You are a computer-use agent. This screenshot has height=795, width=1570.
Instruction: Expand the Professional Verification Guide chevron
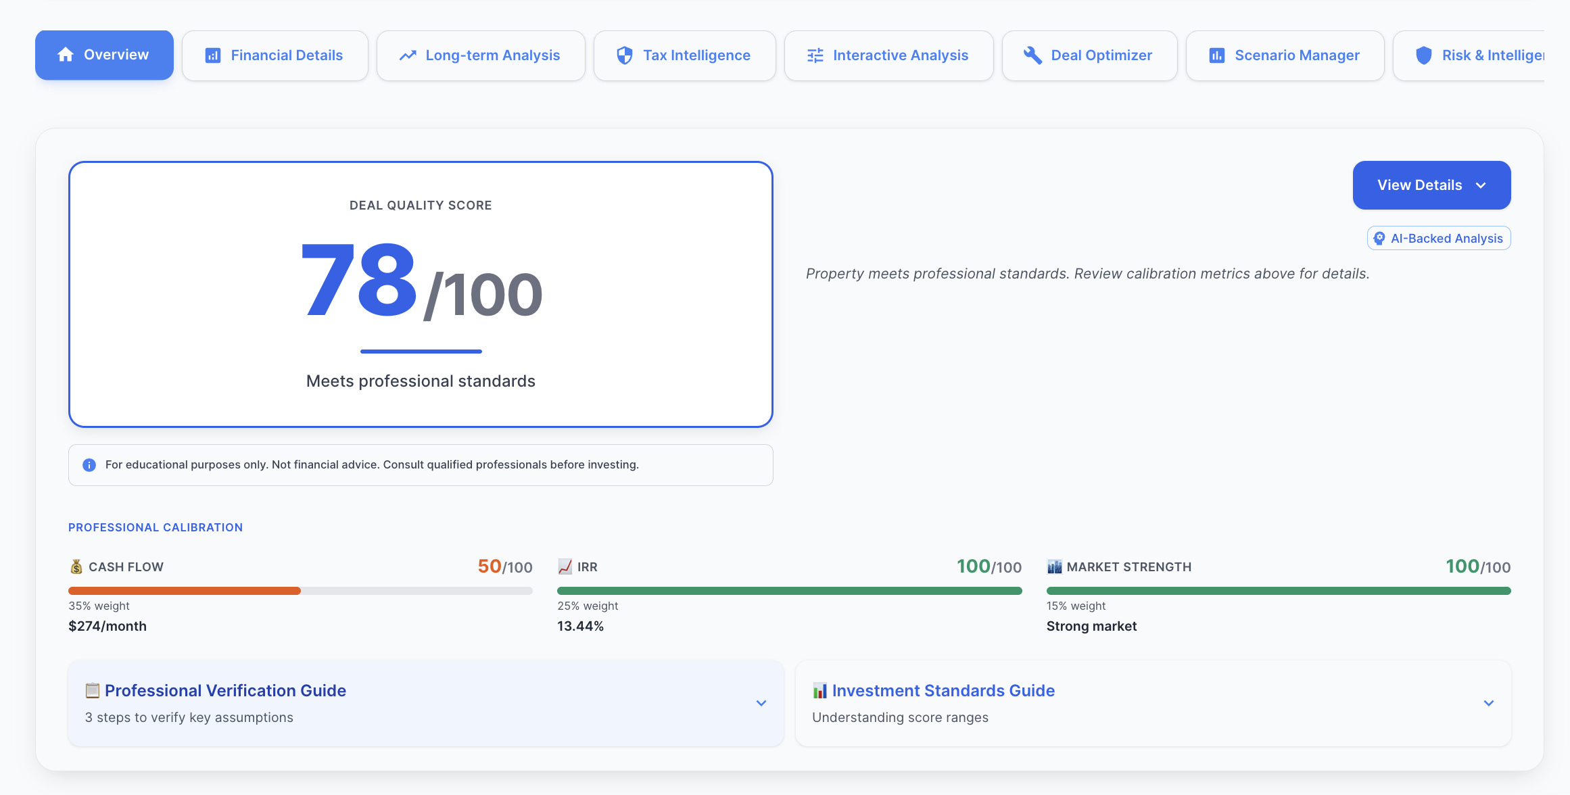coord(761,703)
